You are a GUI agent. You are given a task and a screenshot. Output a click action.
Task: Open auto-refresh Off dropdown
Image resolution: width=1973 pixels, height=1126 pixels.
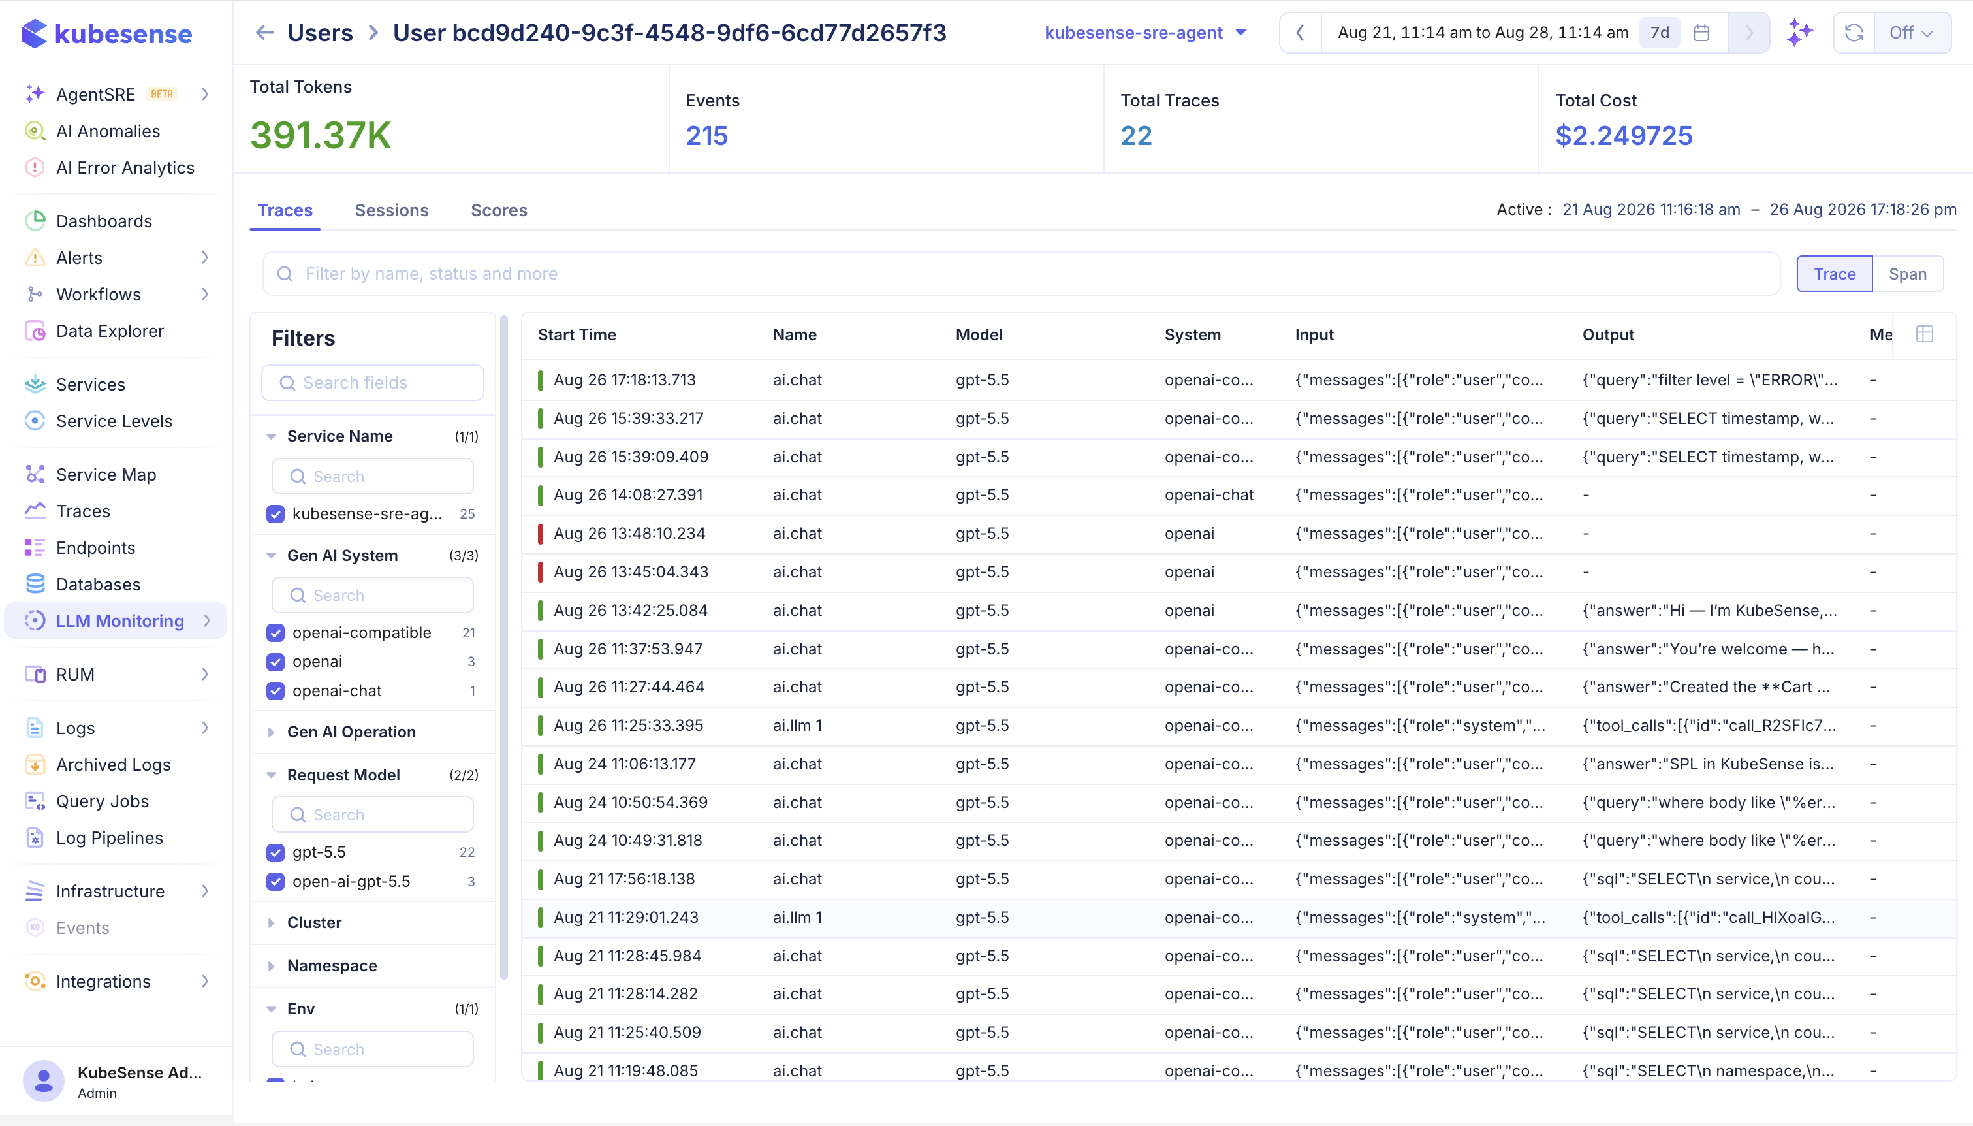tap(1912, 33)
